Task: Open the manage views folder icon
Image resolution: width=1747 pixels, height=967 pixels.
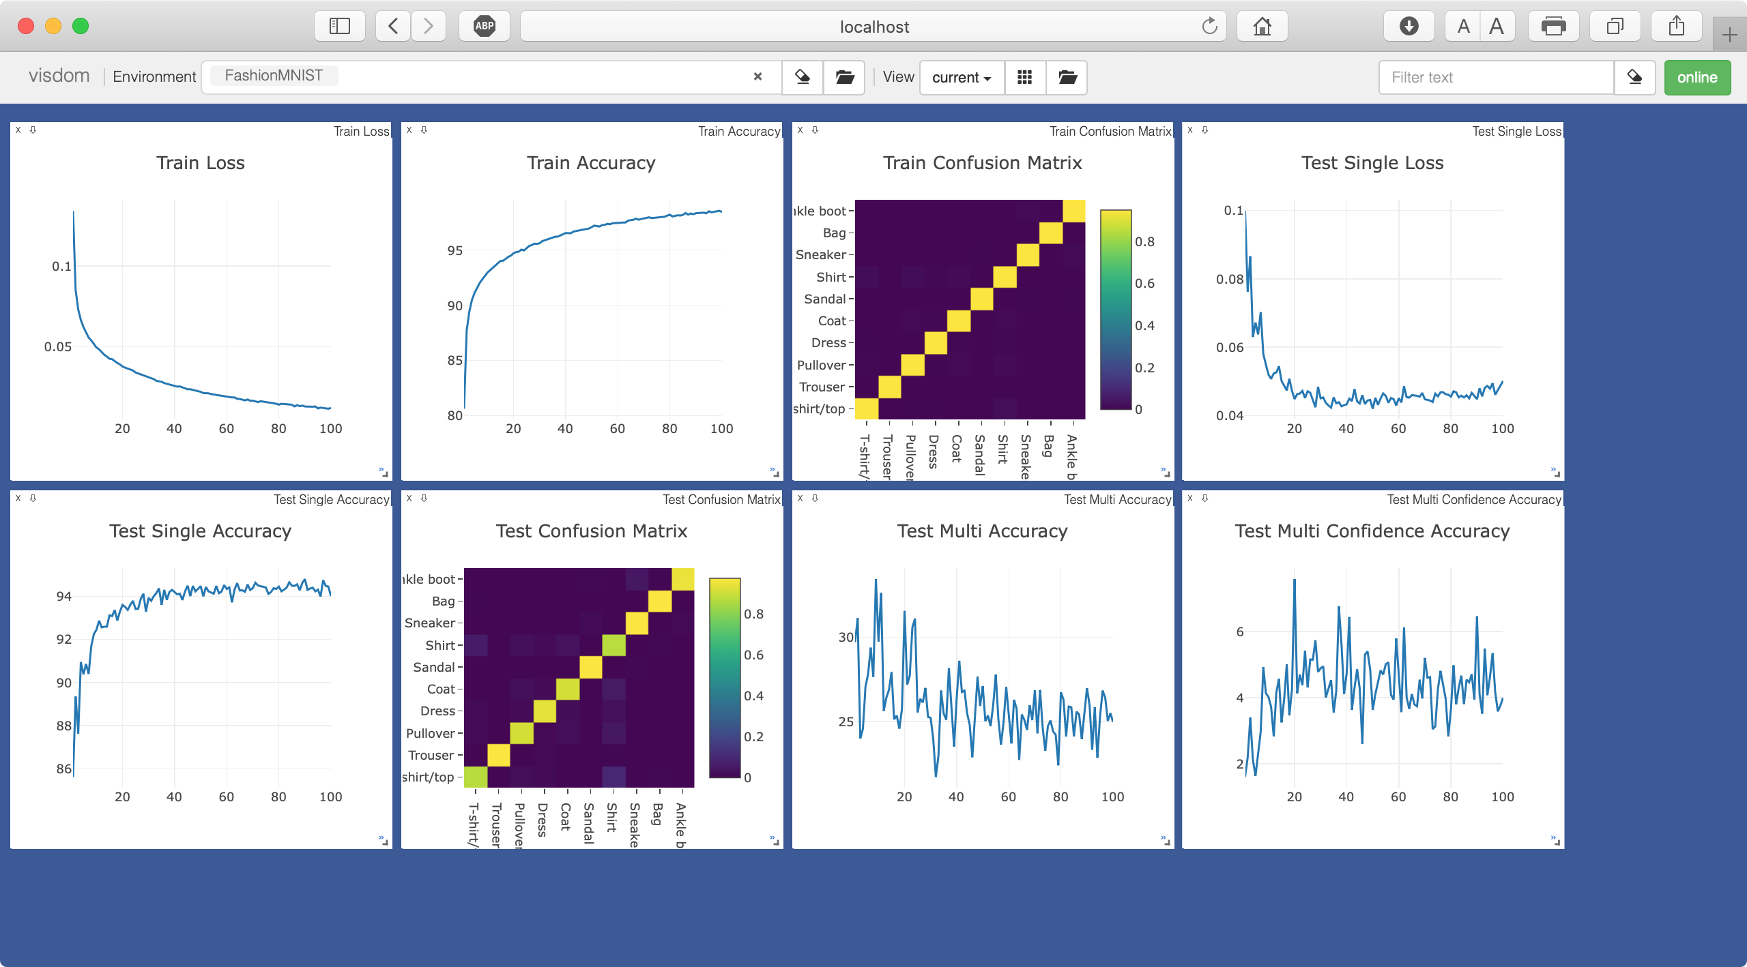Action: (x=1067, y=77)
